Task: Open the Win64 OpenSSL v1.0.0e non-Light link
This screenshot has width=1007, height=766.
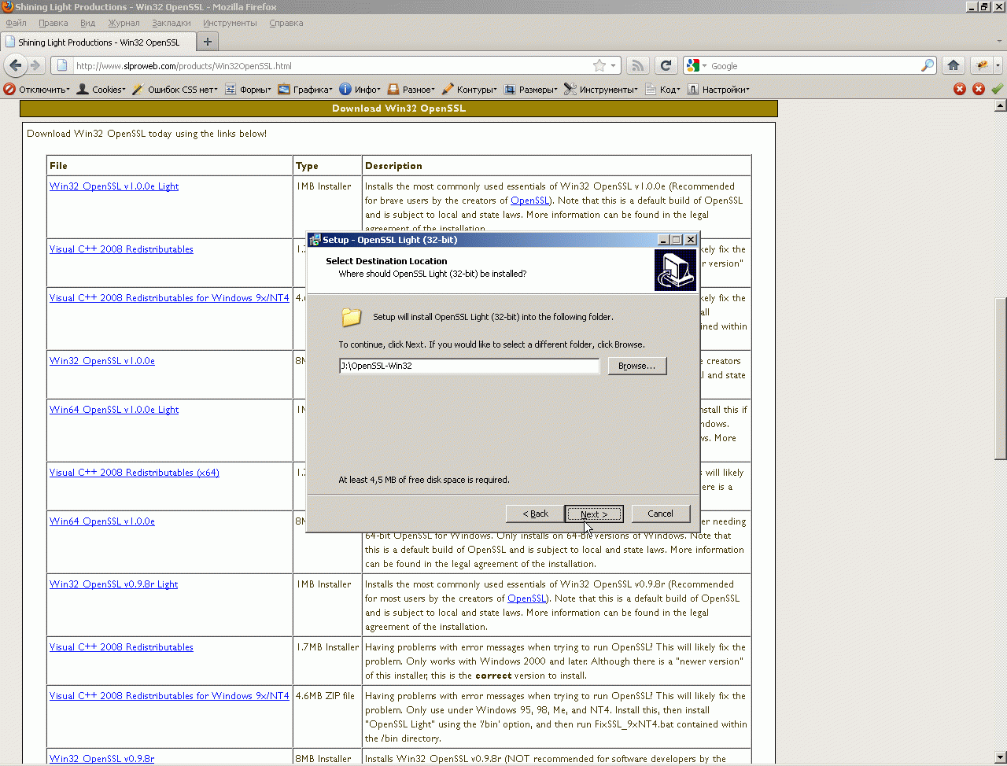Action: [x=102, y=521]
